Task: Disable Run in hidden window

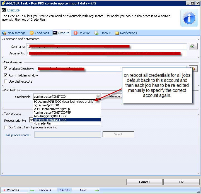Action: point(6,75)
